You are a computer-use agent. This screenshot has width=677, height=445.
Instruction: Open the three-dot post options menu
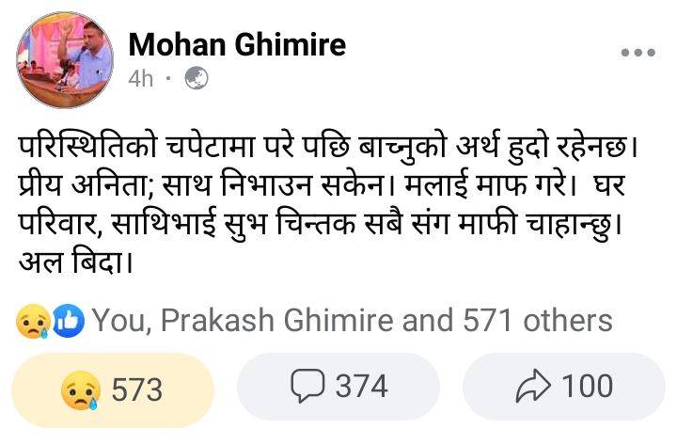637,54
